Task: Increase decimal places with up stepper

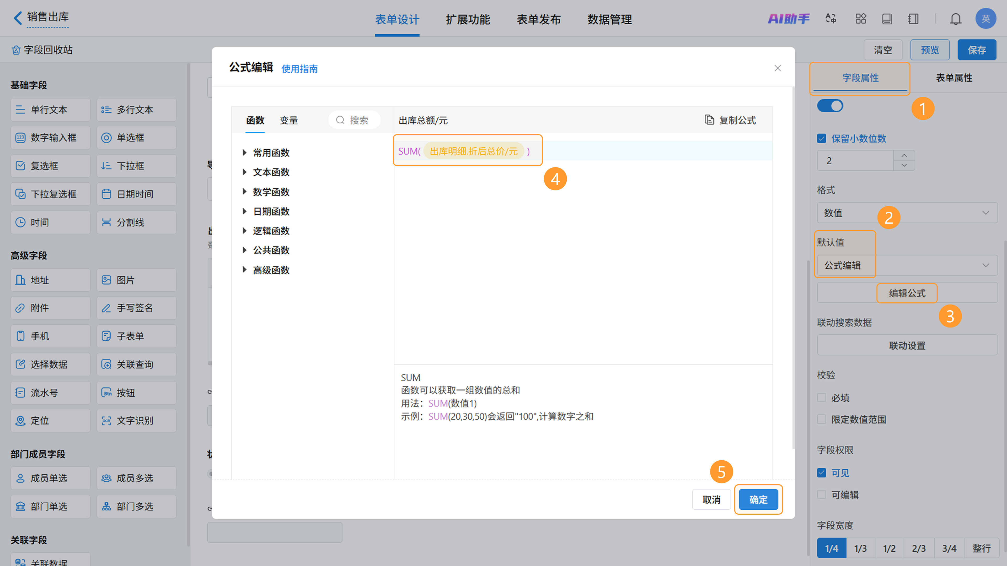Action: (x=904, y=155)
